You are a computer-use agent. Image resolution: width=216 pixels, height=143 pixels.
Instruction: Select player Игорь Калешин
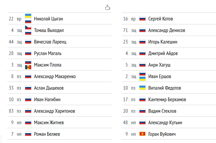163,42
